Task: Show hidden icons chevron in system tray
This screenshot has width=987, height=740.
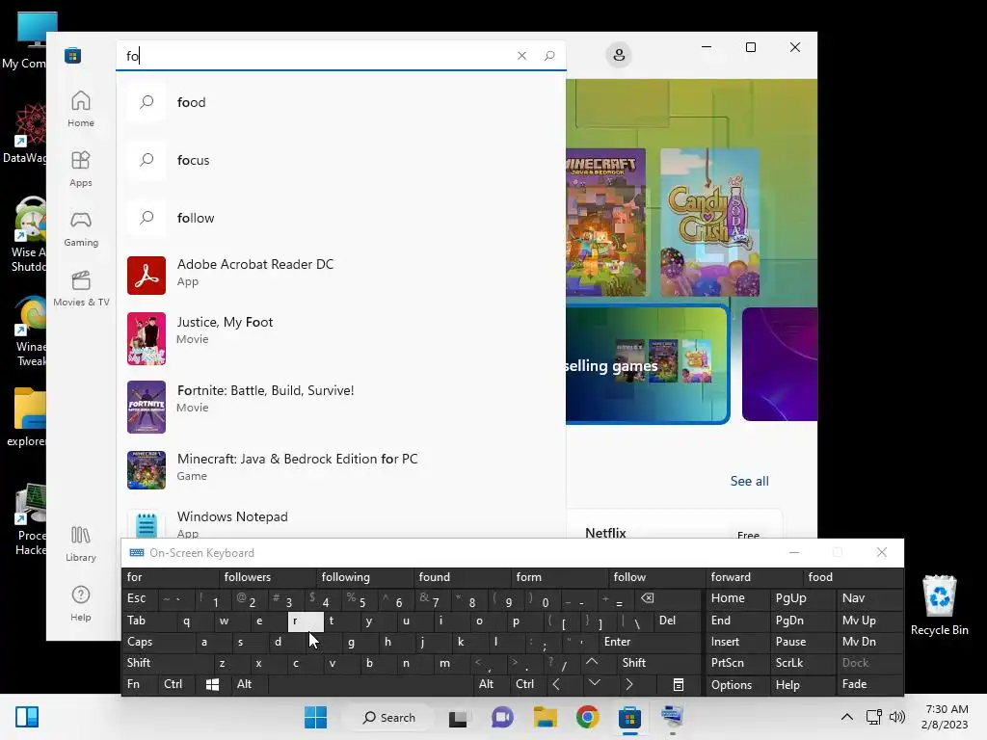Action: (847, 717)
